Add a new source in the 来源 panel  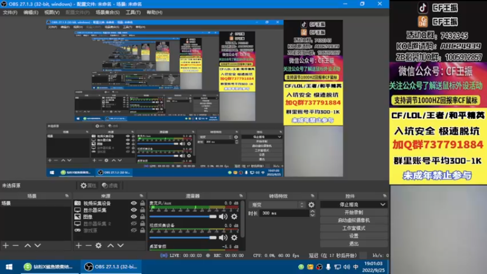click(x=79, y=245)
